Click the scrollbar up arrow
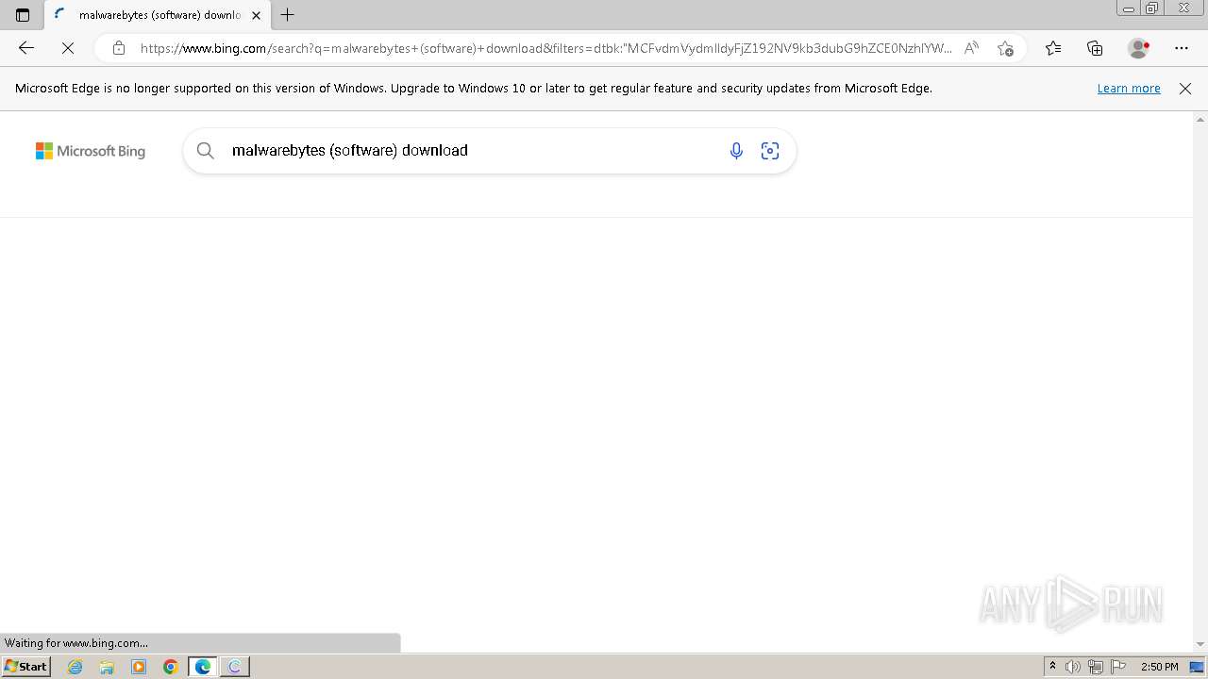 (1200, 120)
